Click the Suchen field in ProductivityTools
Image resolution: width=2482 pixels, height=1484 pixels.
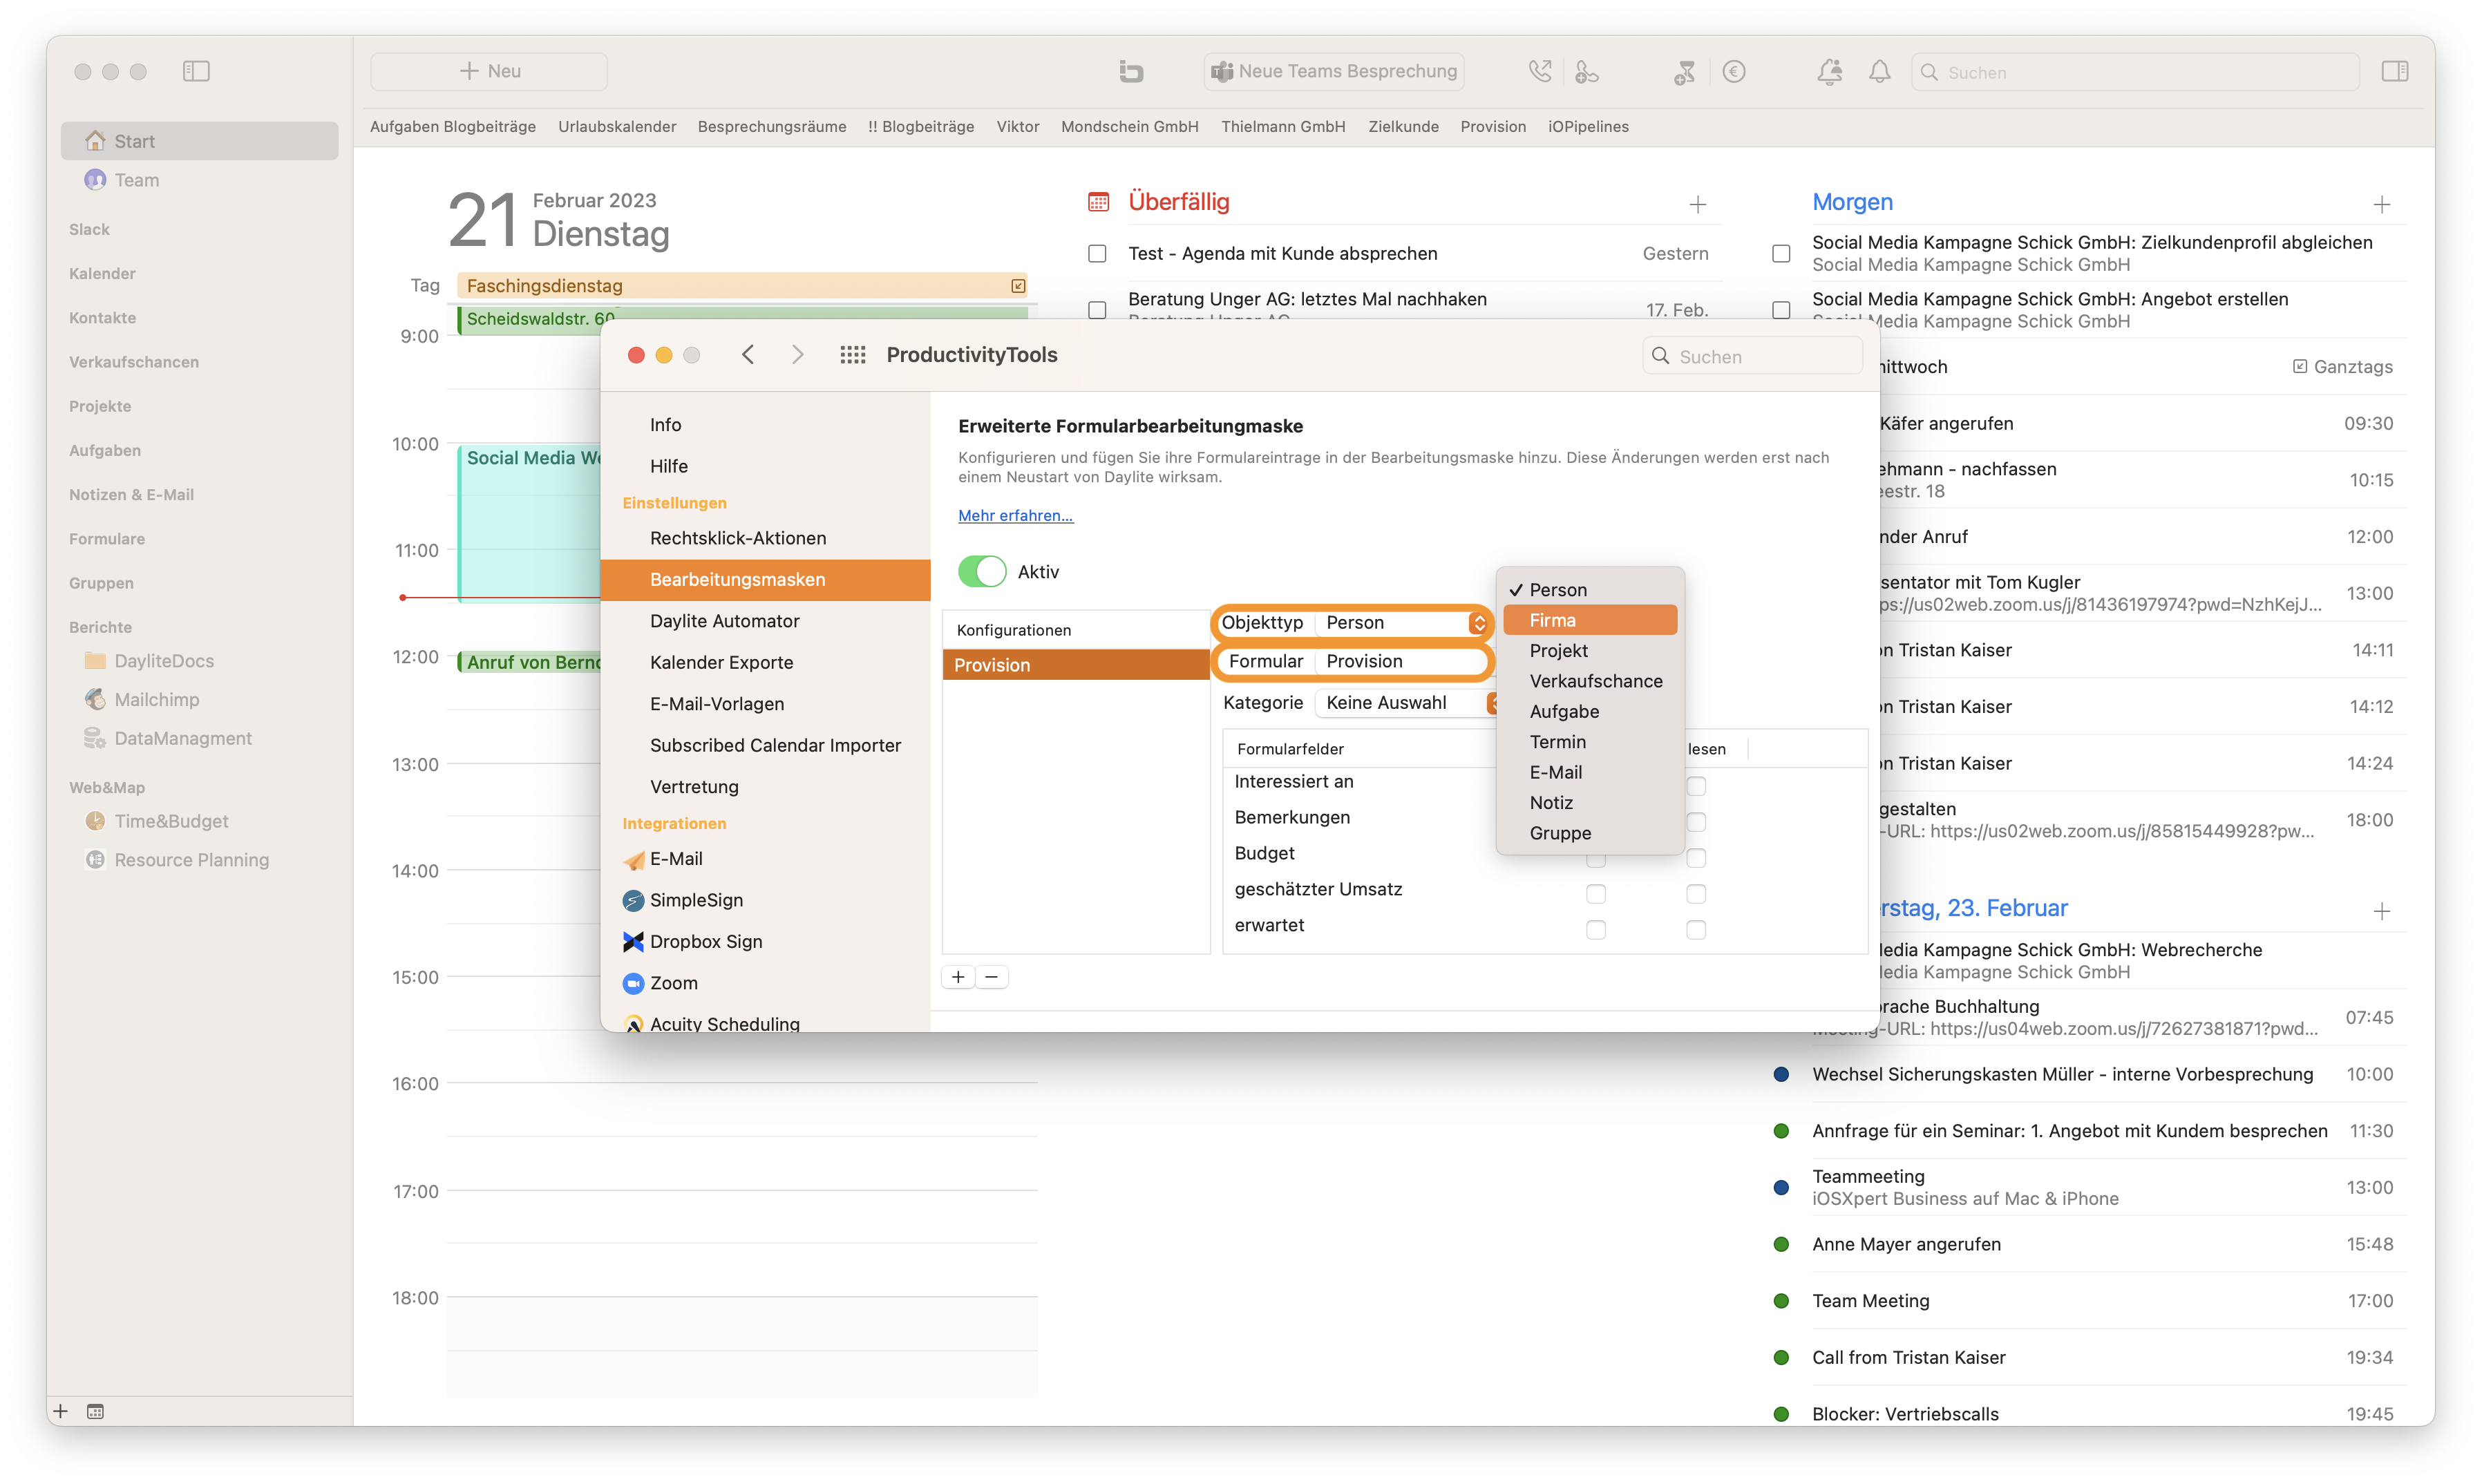[1753, 356]
